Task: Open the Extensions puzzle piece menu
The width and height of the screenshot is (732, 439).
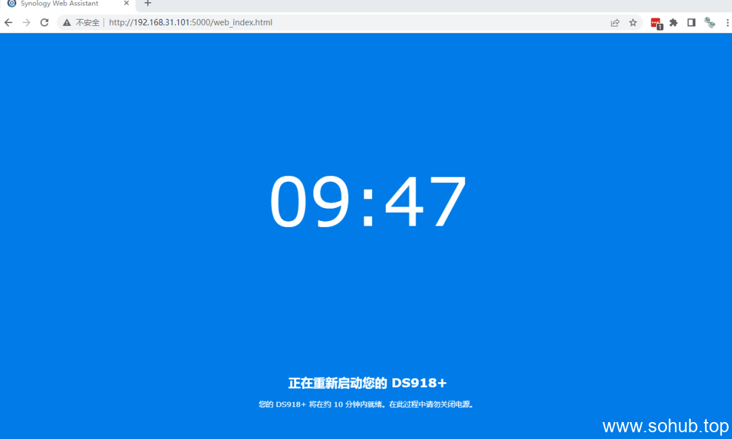Action: 673,22
